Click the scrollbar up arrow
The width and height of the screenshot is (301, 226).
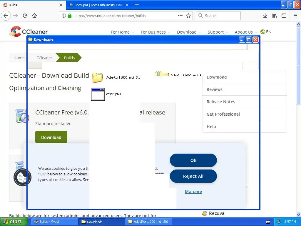(298, 24)
